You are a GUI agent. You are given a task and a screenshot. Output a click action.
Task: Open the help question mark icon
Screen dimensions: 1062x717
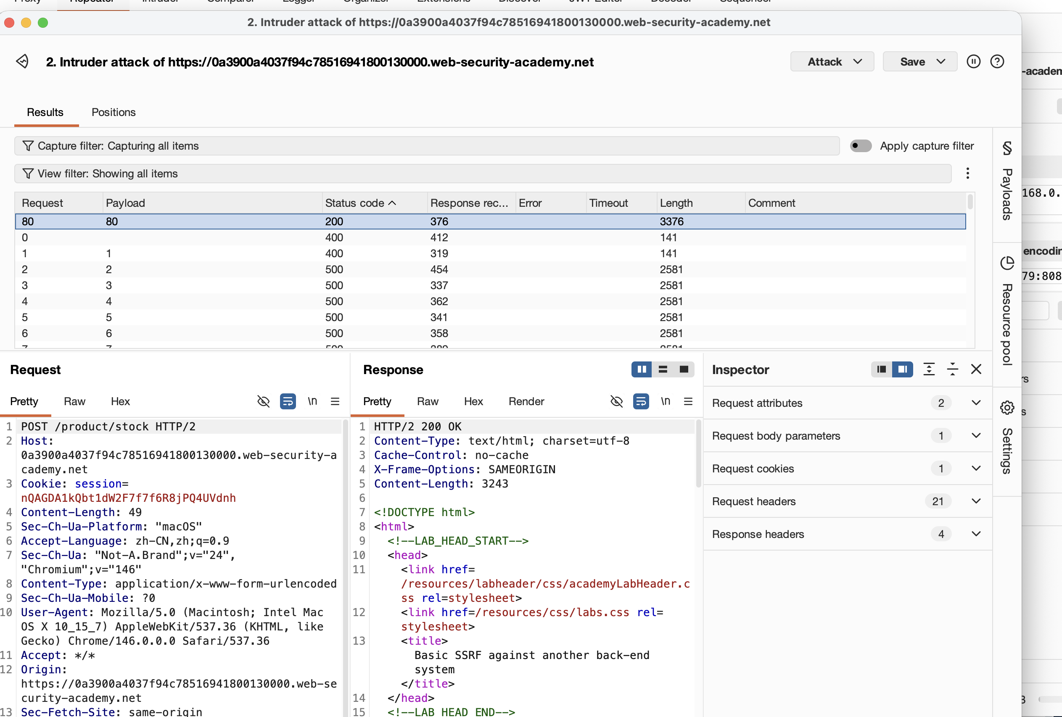point(997,62)
